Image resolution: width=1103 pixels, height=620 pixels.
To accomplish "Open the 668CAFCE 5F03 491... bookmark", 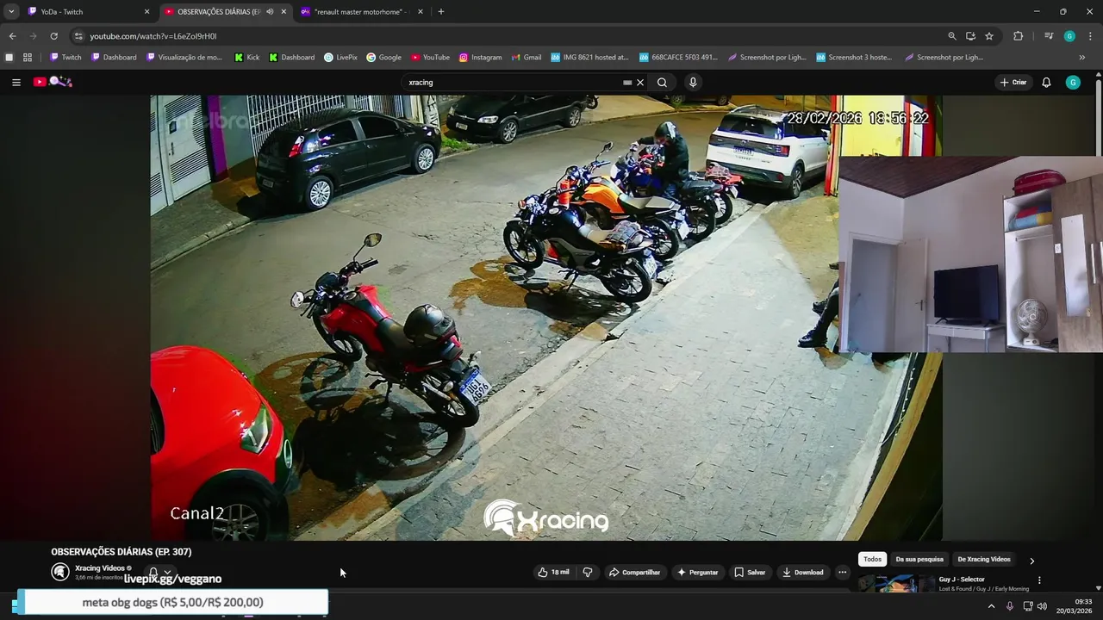I will (678, 58).
